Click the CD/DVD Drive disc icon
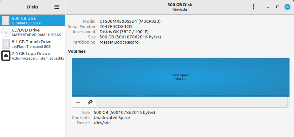The width and height of the screenshot is (294, 137). [x=6, y=32]
